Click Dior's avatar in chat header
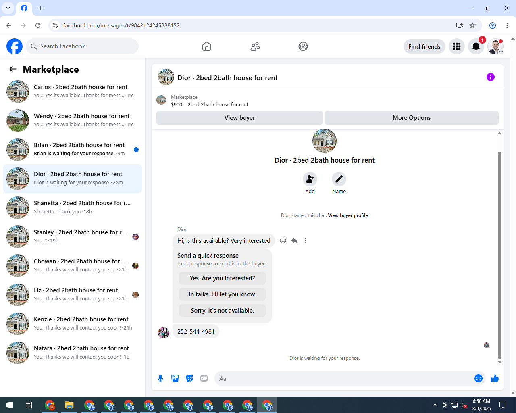Viewport: 516px width, 413px height. (x=166, y=77)
